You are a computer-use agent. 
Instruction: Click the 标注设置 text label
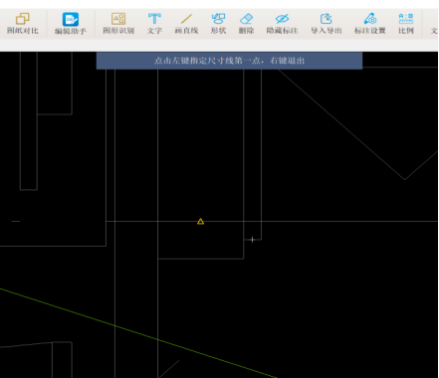(x=370, y=31)
